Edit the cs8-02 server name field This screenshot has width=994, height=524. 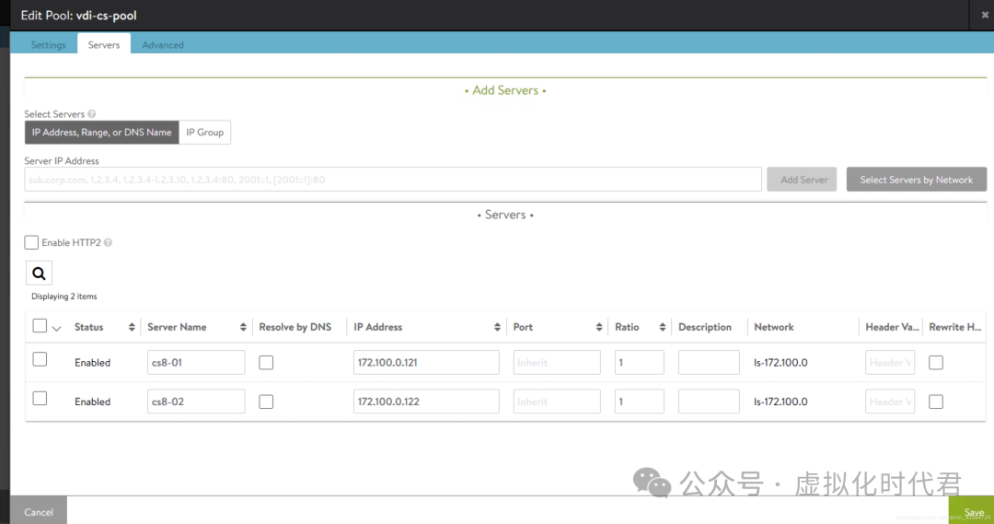[196, 402]
